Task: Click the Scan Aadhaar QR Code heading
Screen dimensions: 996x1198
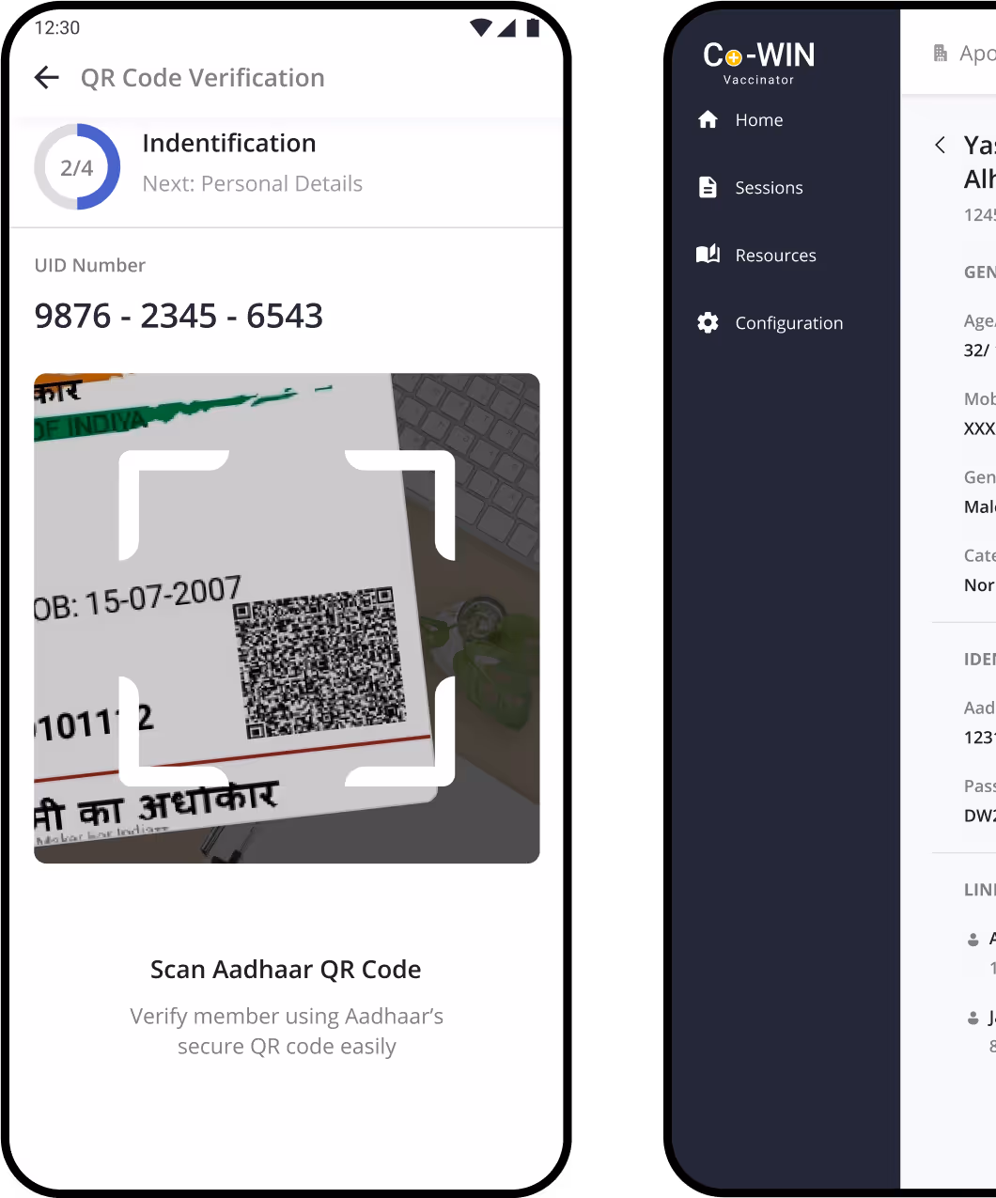Action: (x=286, y=969)
